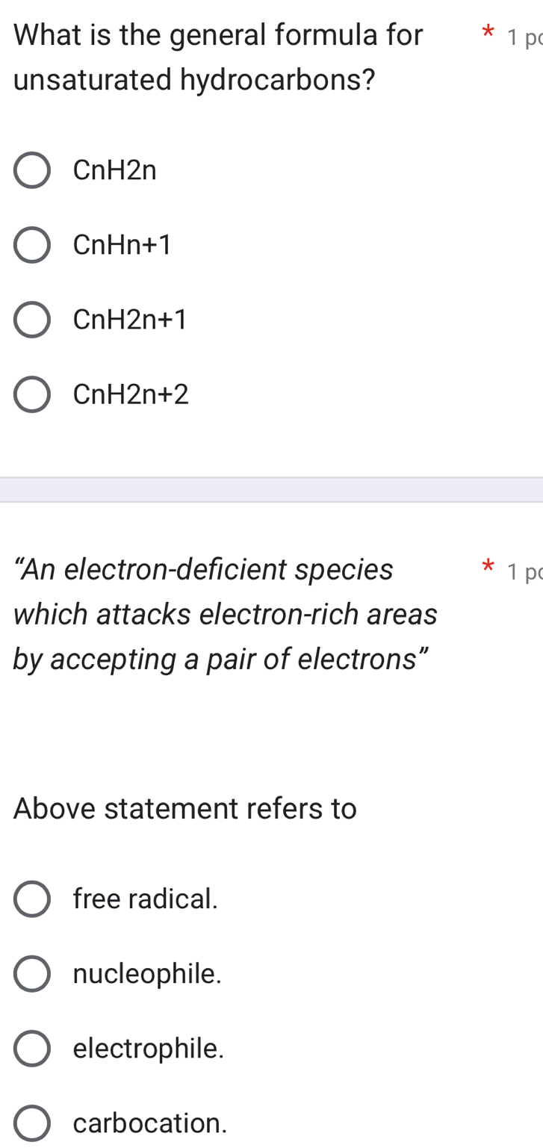The height and width of the screenshot is (1148, 543).
Task: Select the CnH2n+2 answer option
Action: pos(31,394)
